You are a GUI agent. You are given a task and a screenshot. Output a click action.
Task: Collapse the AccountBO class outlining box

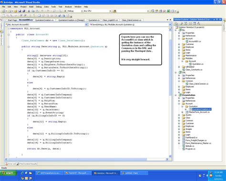(9, 34)
